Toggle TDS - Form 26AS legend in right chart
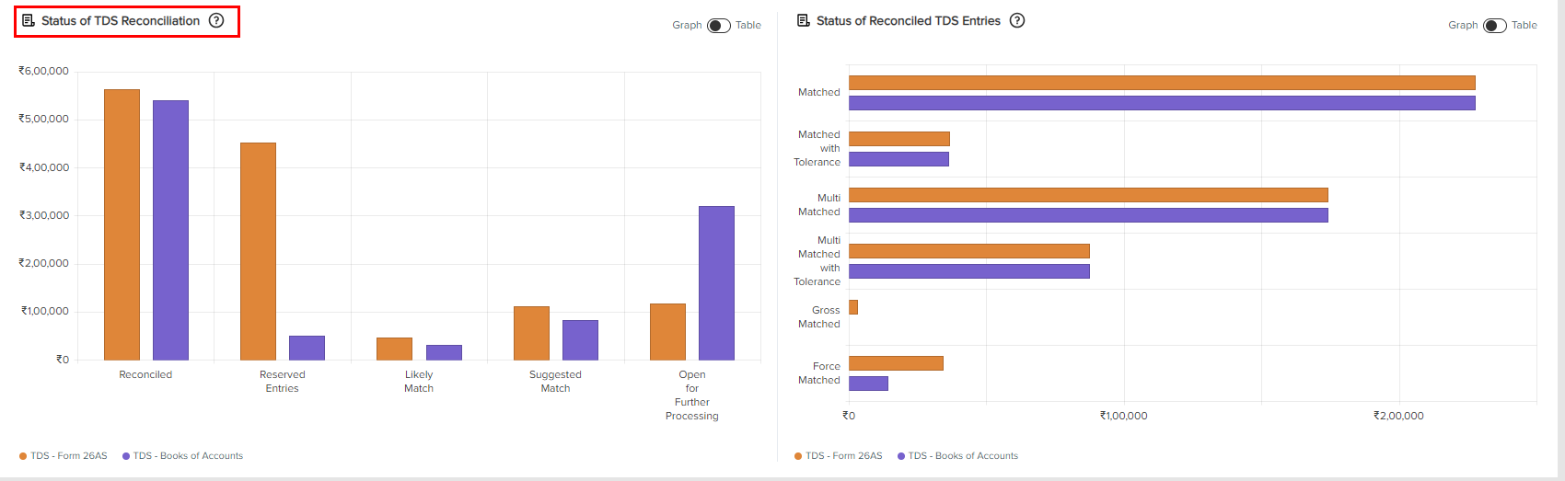Viewport: 1565px width, 481px height. click(x=839, y=456)
